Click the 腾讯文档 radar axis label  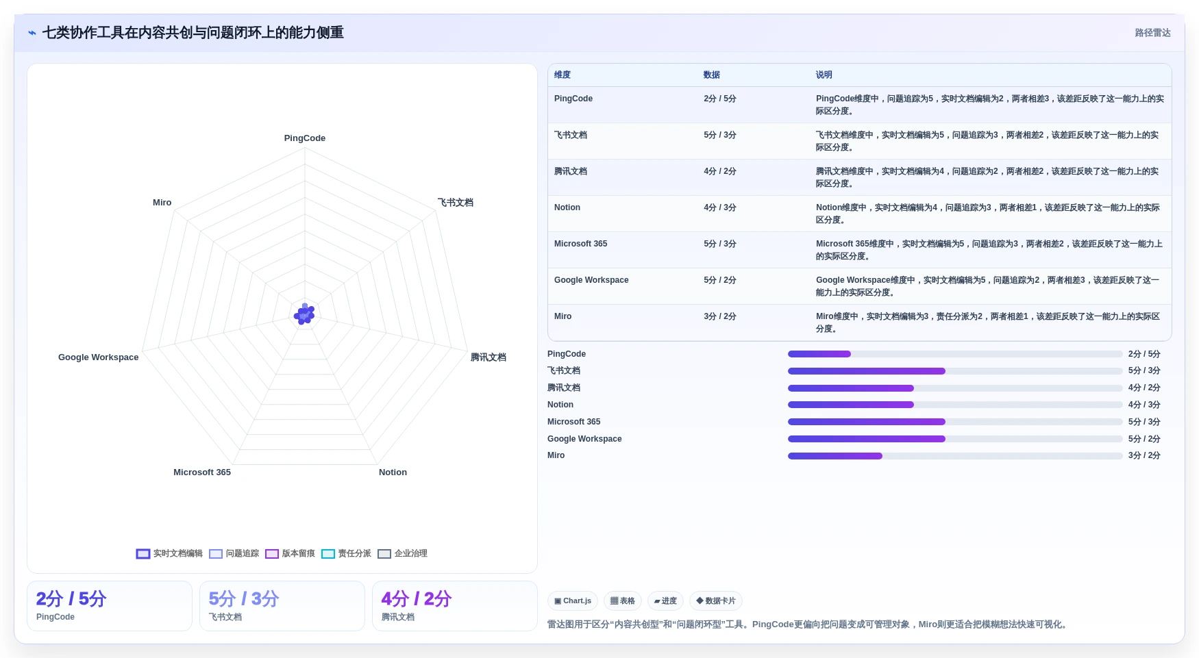pyautogui.click(x=489, y=357)
